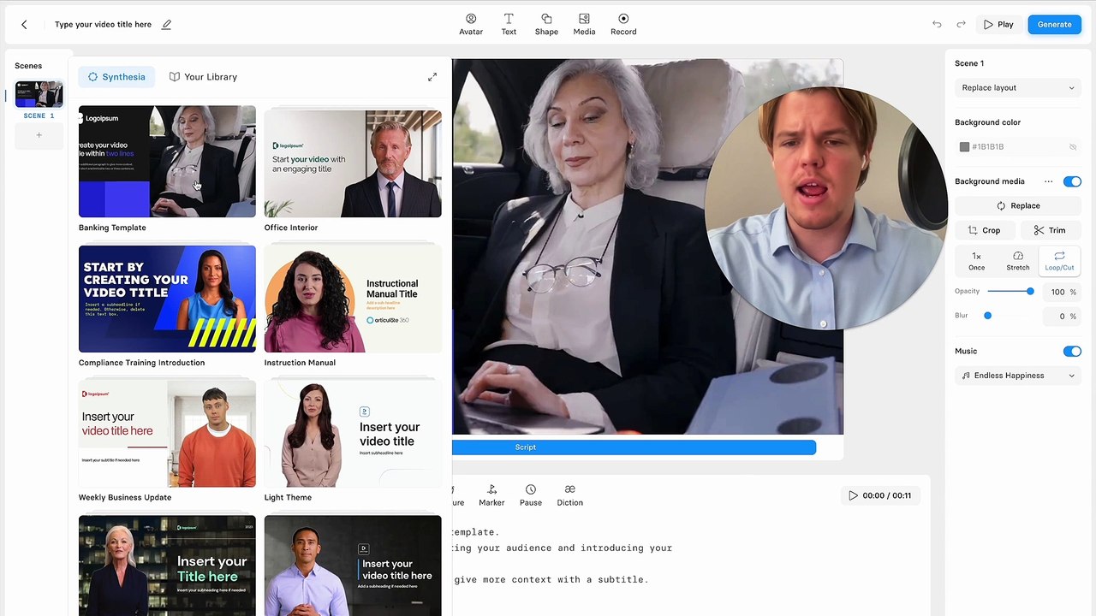Open the Replace layout dropdown

1017,87
